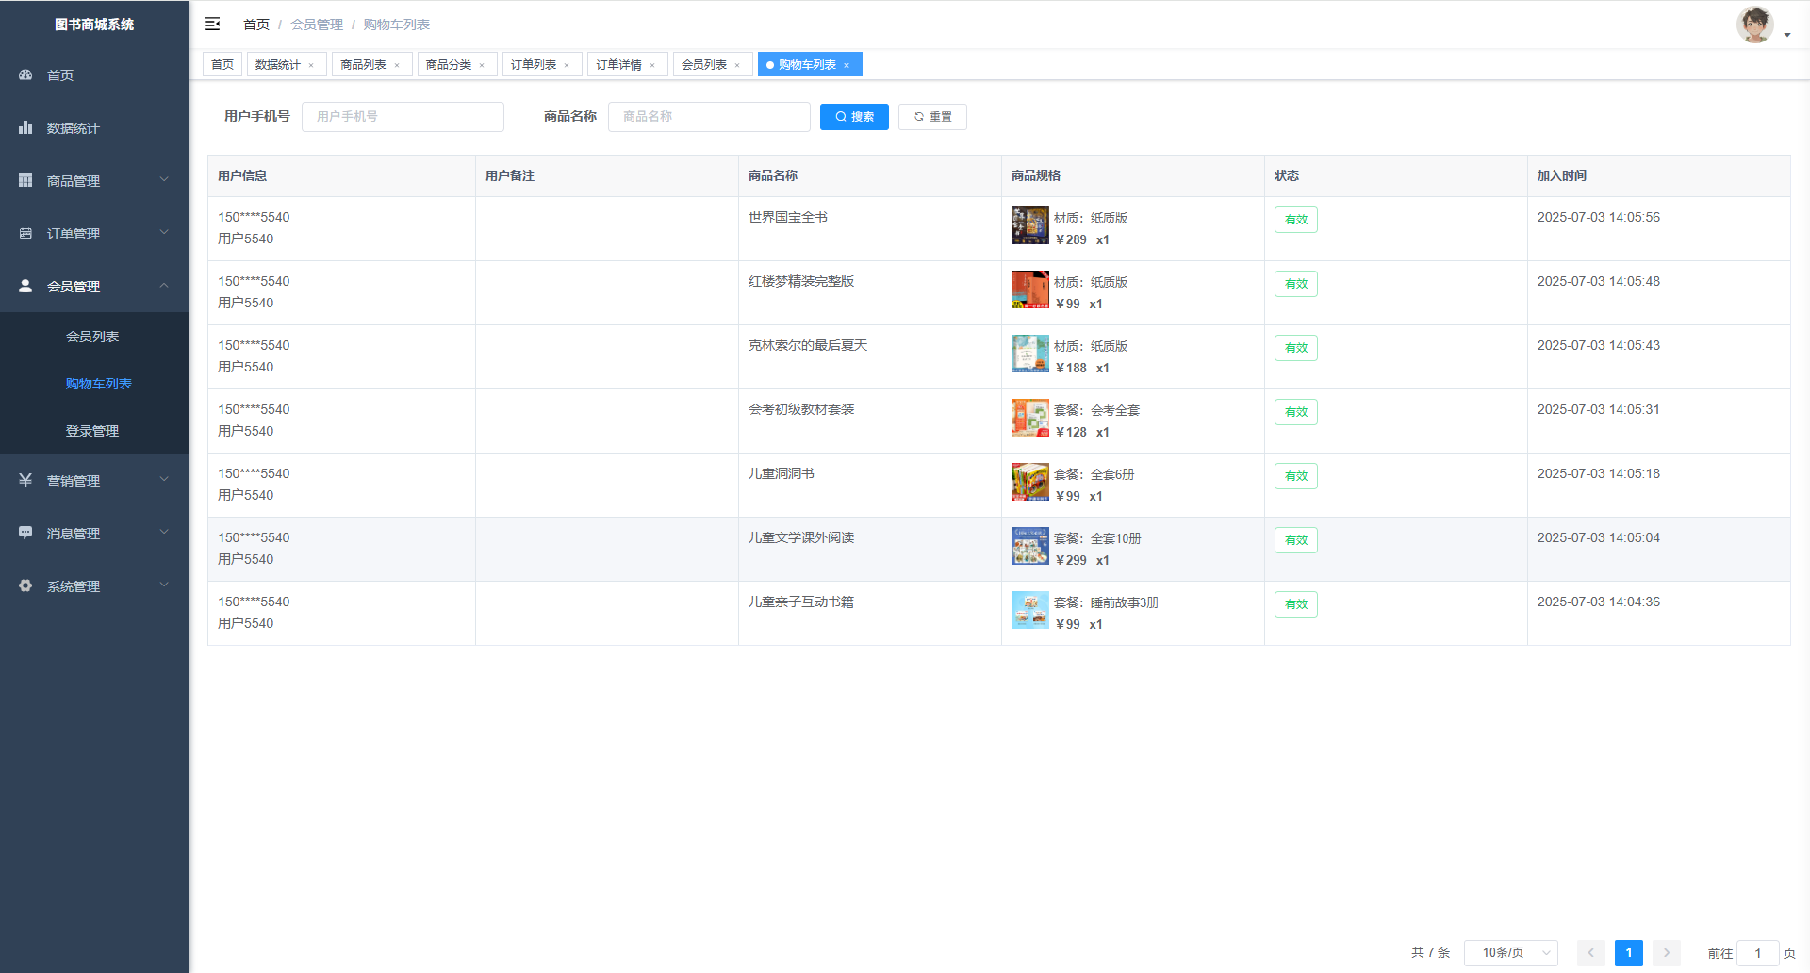Click the 数据统计 bar chart icon
The width and height of the screenshot is (1810, 973).
(25, 127)
